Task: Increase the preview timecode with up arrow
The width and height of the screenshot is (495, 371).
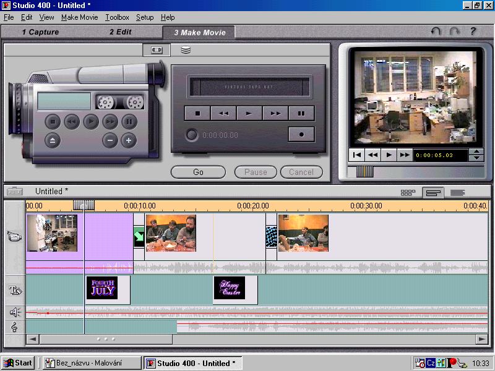Action: pyautogui.click(x=476, y=151)
